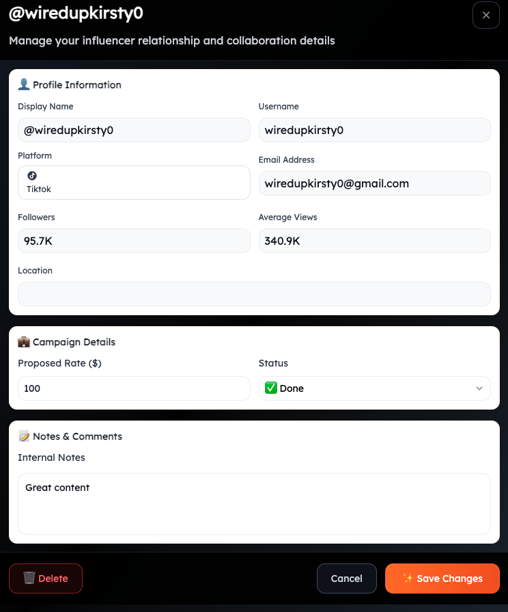Close the influencer details dialog
The image size is (508, 612).
click(x=485, y=15)
